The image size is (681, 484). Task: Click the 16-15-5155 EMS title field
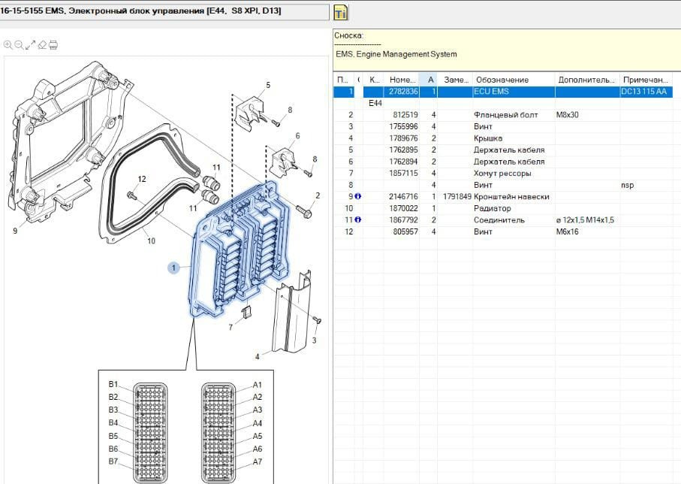pos(164,12)
